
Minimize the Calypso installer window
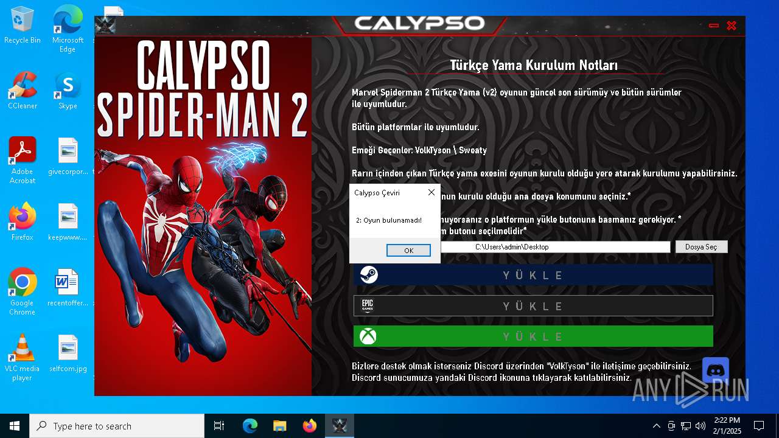tap(714, 26)
